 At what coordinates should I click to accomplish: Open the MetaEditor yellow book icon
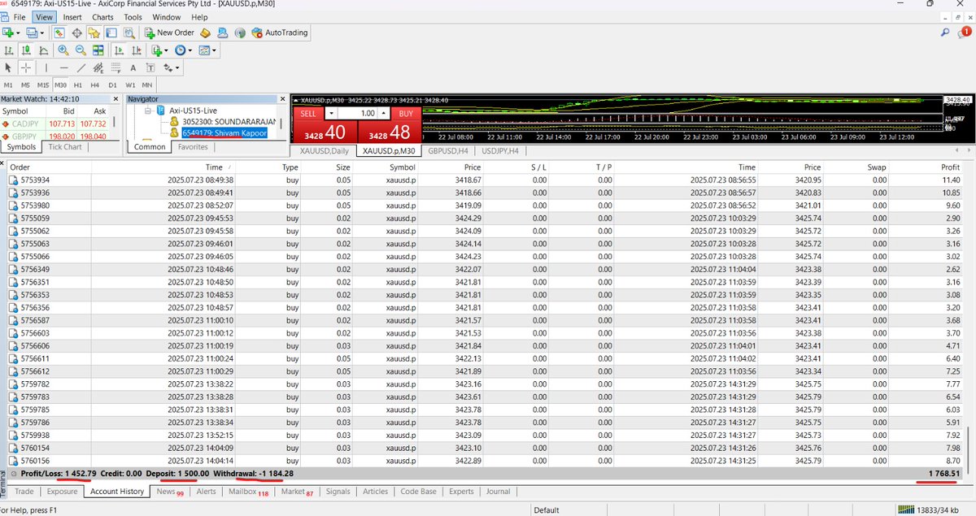coord(206,33)
